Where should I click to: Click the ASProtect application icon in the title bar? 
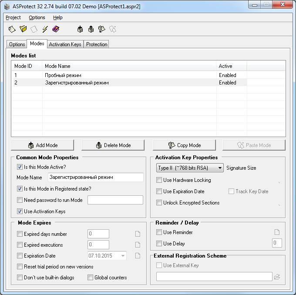click(x=7, y=7)
